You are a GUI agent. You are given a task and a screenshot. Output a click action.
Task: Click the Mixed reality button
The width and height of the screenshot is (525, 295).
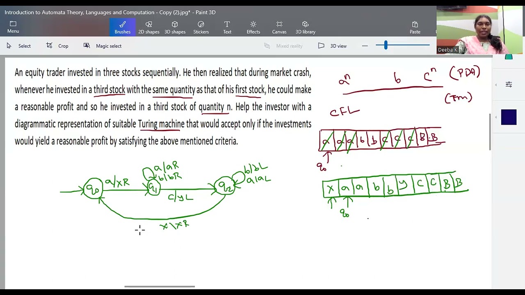tap(283, 46)
